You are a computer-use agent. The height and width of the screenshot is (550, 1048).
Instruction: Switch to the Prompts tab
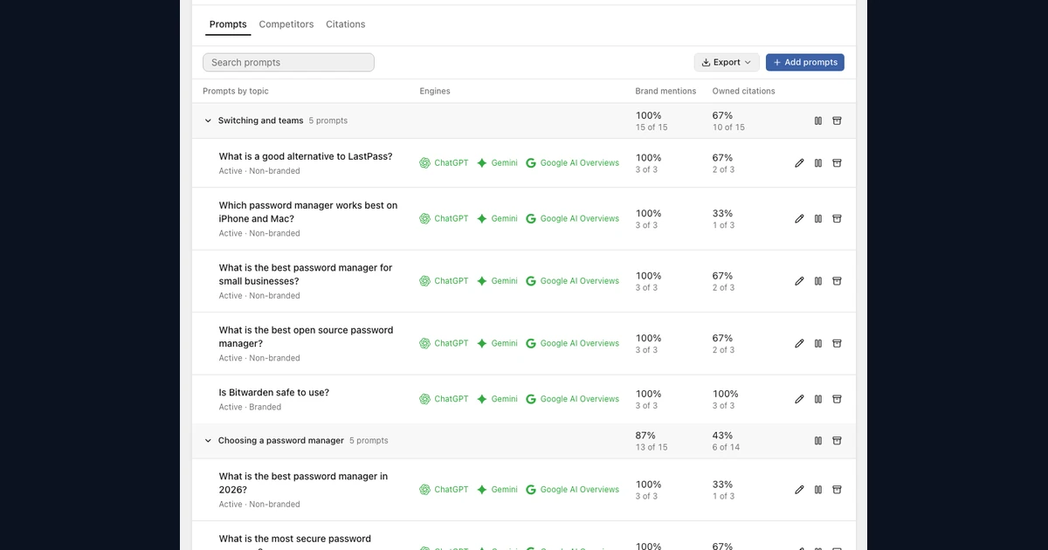228,24
